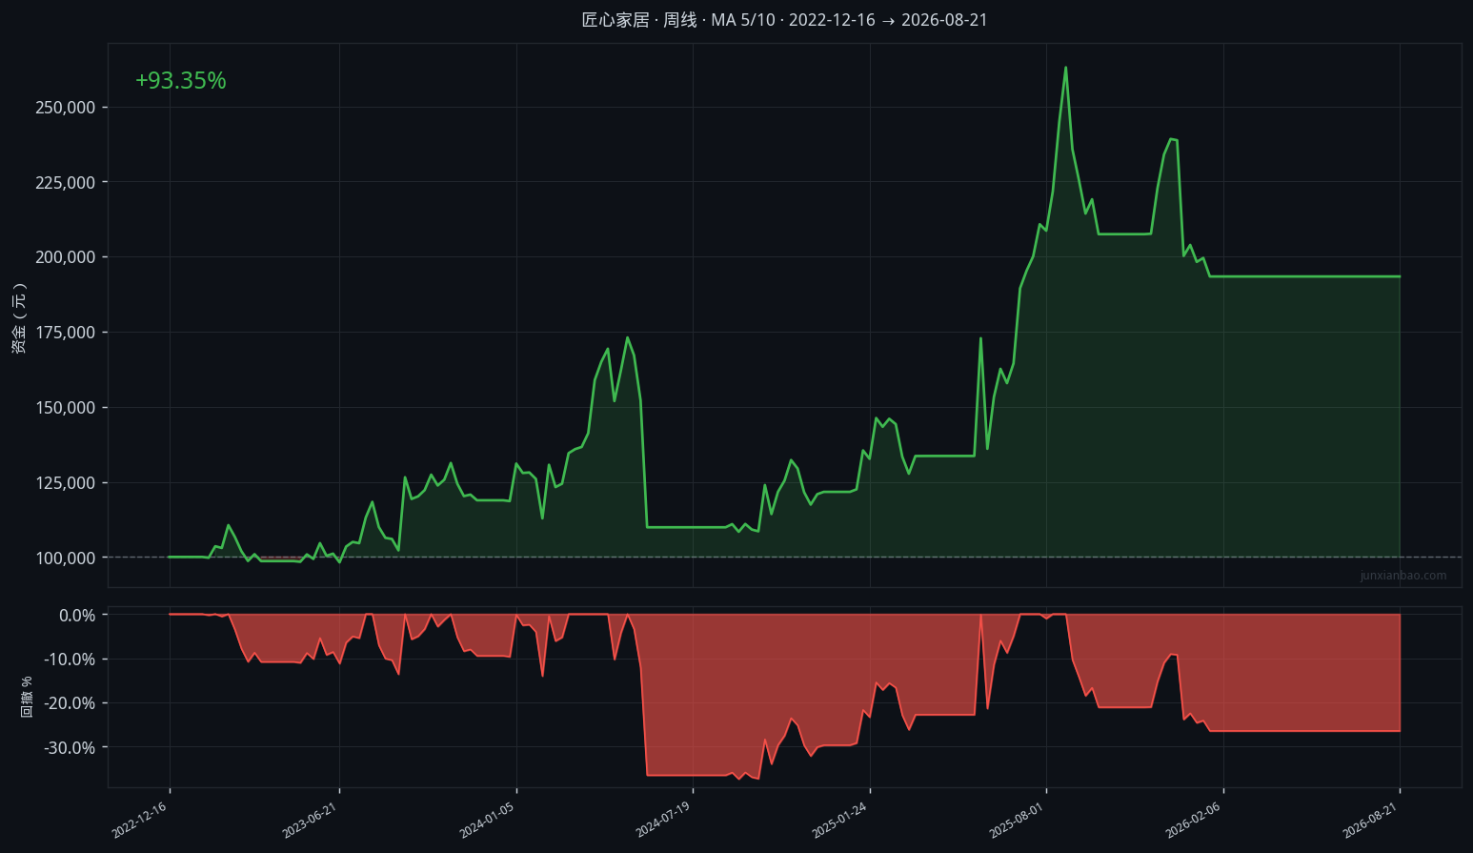Click the 2023-06-21 date tick

coord(310,820)
